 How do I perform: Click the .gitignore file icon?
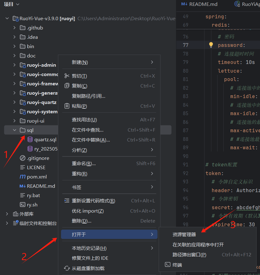point(23,158)
